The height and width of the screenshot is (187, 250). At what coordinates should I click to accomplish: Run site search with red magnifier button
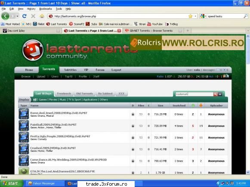pos(216,94)
